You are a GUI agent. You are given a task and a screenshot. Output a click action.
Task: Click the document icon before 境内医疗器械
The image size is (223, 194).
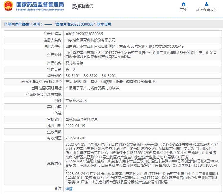pyautogui.click(x=6, y=24)
